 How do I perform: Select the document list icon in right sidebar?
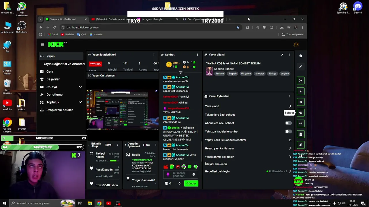301,102
